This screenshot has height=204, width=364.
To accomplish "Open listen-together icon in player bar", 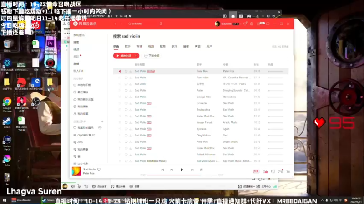I will click(x=280, y=171).
